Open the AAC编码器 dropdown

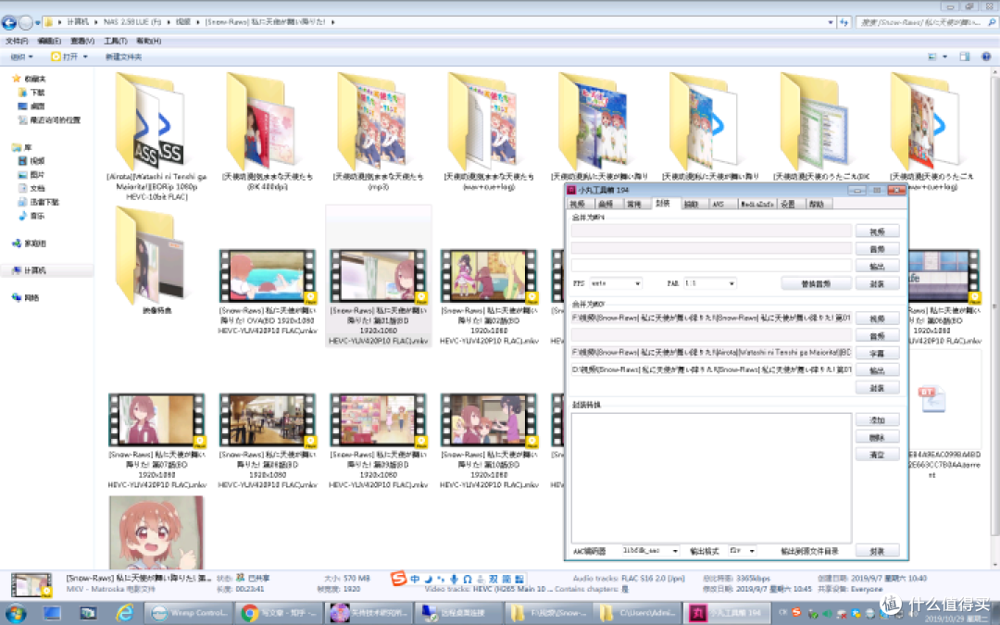coord(651,550)
